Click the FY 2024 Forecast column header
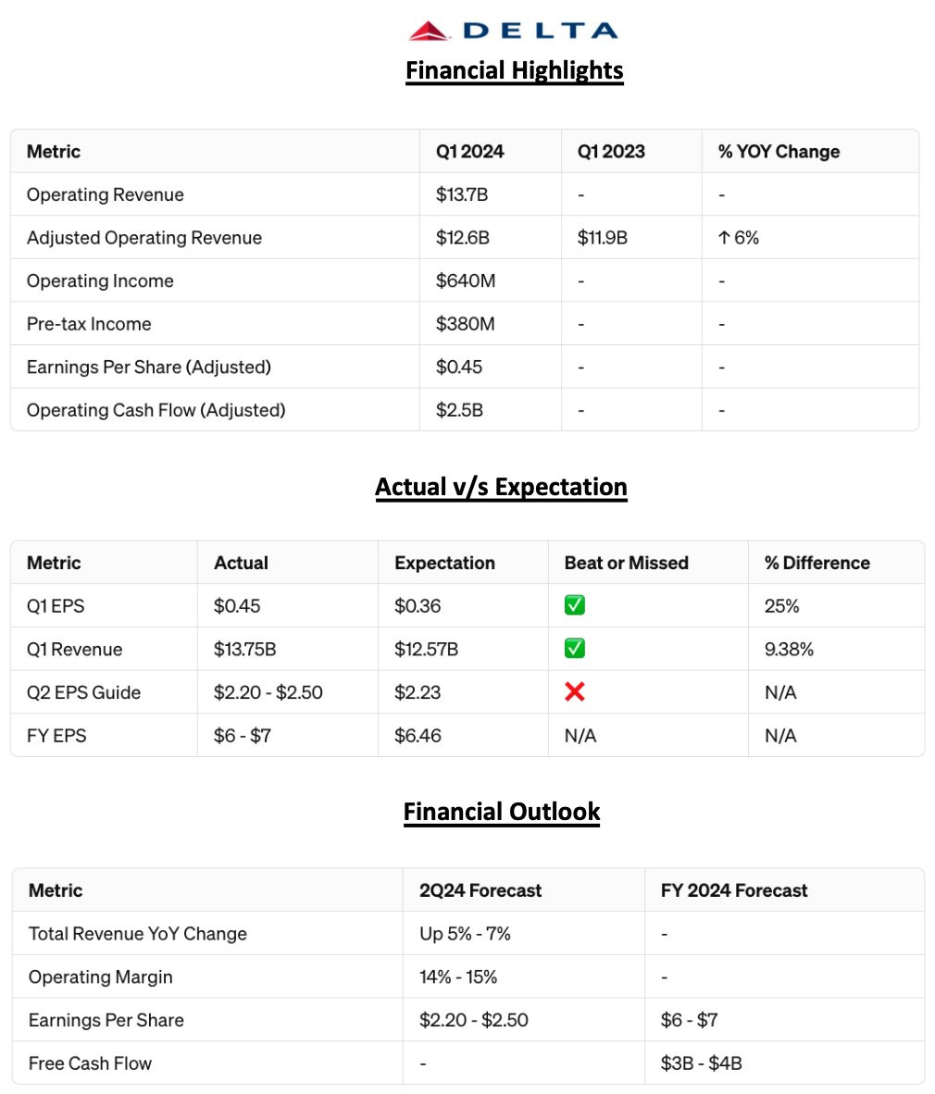The height and width of the screenshot is (1094, 935). tap(734, 890)
